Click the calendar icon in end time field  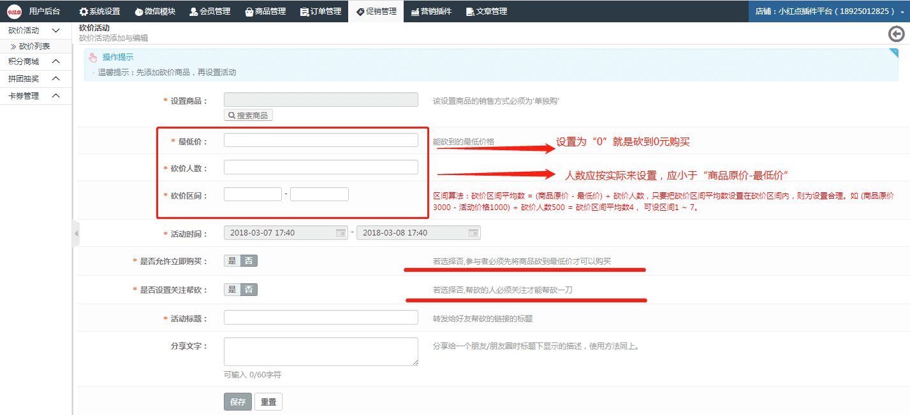[473, 233]
